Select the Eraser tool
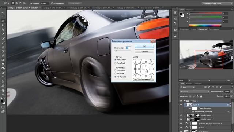Screen dimensions: 234x132 coord(3,55)
